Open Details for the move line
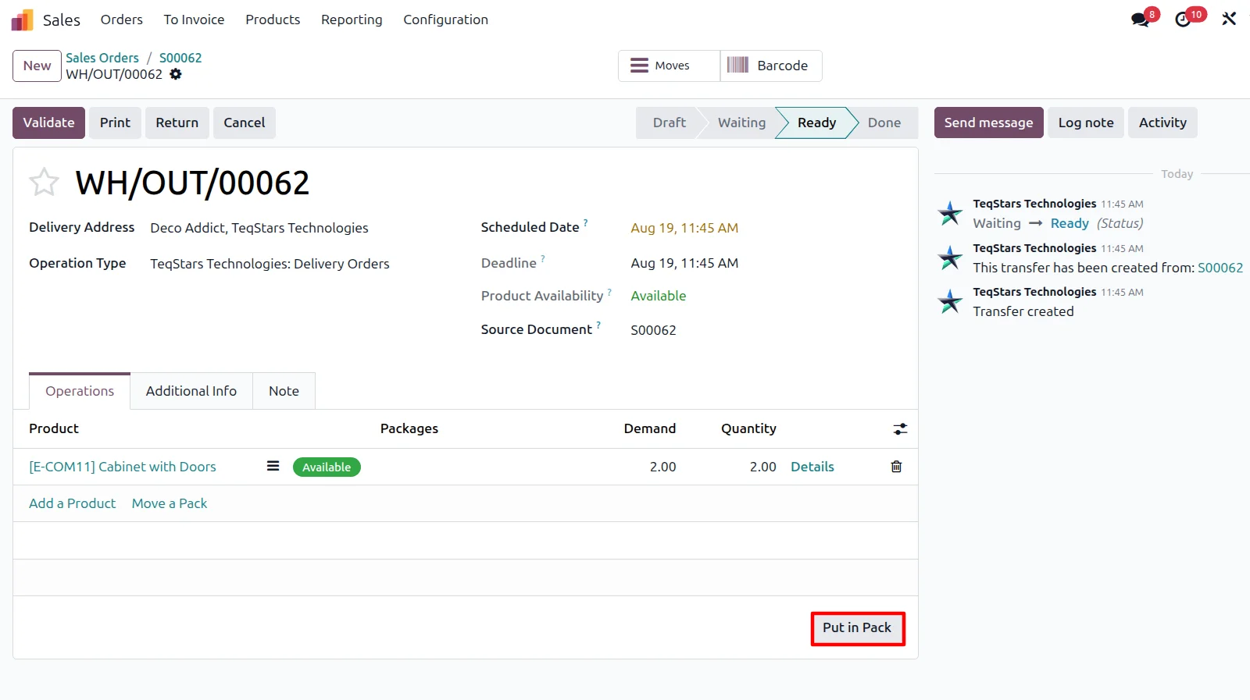This screenshot has width=1250, height=700. click(812, 467)
